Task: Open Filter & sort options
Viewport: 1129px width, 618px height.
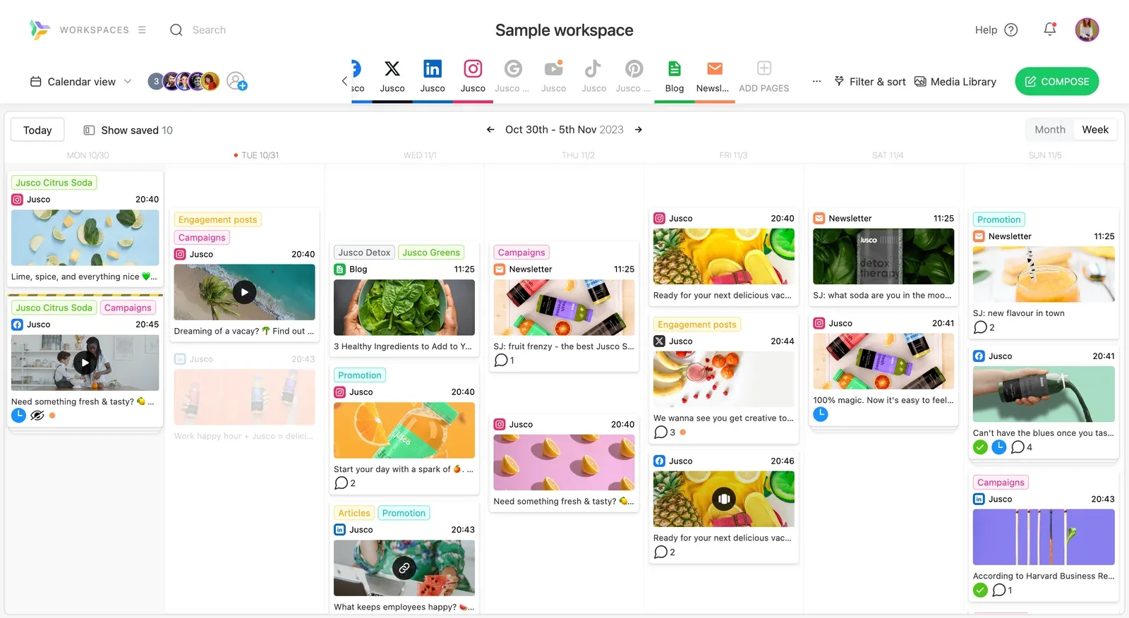Action: coord(869,82)
